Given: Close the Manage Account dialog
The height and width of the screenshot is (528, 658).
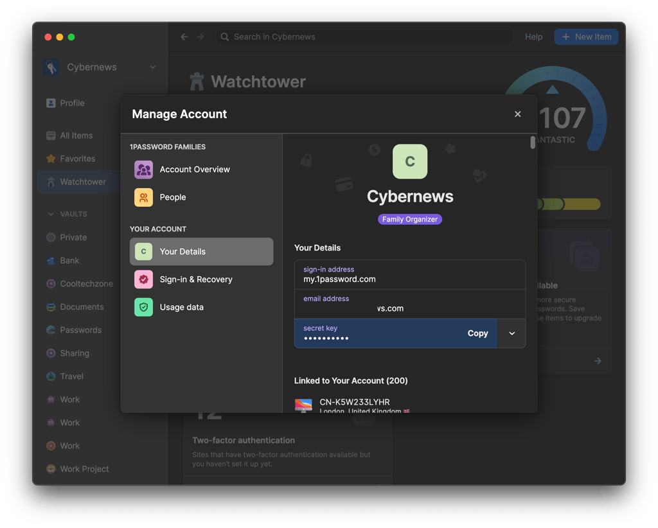Looking at the screenshot, I should [517, 114].
